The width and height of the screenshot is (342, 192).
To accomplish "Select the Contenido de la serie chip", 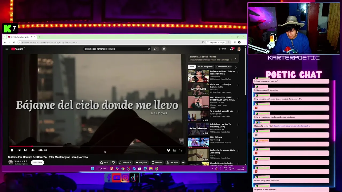I will [224, 67].
